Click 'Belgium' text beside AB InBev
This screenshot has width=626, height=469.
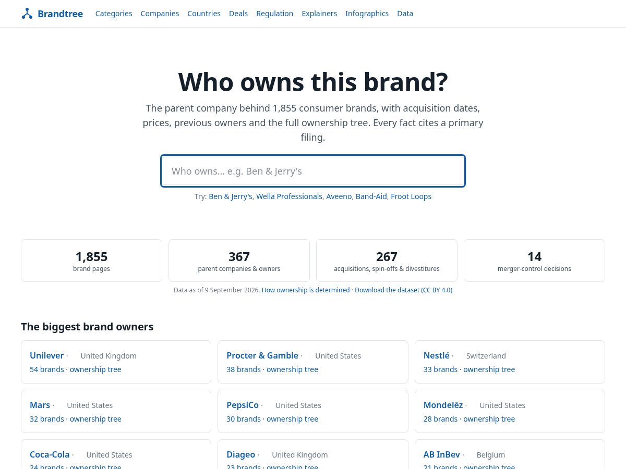click(490, 455)
